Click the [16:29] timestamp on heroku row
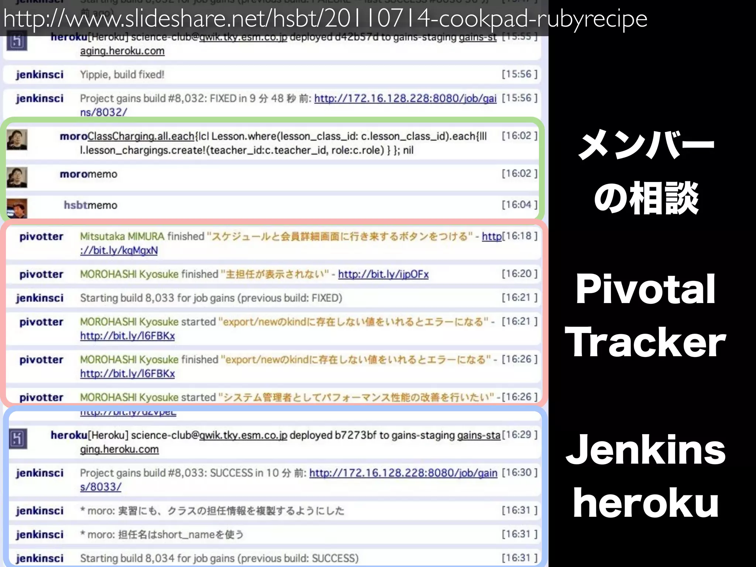The width and height of the screenshot is (756, 567). click(519, 435)
